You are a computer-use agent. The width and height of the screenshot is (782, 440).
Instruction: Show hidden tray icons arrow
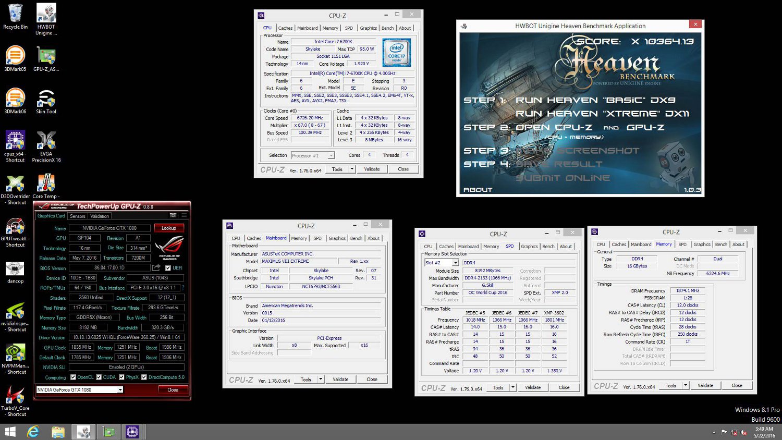pos(714,432)
